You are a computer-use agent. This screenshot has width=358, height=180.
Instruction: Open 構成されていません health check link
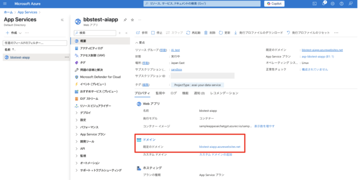315,70
